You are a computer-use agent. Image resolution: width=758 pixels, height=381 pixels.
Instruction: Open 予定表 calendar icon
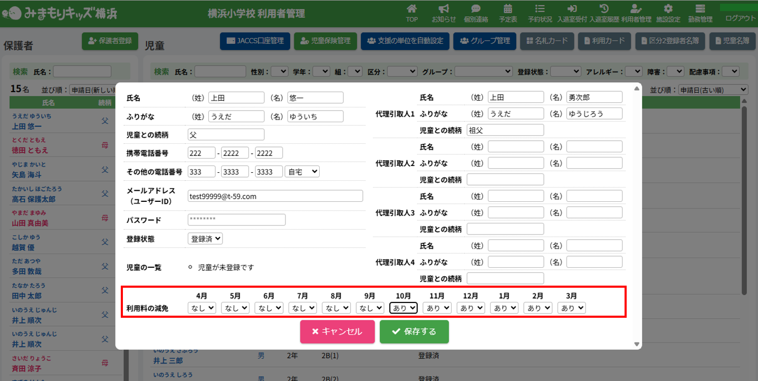pos(507,9)
